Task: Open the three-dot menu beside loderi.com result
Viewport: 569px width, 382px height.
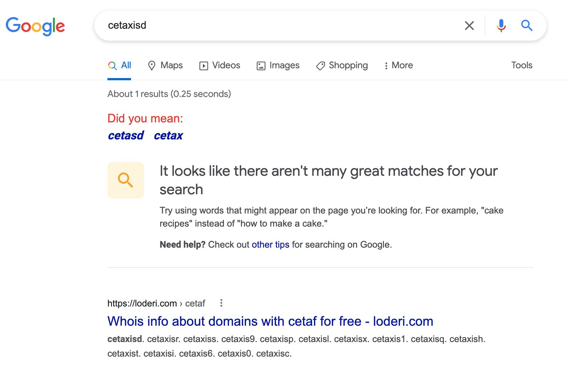Action: [x=221, y=303]
